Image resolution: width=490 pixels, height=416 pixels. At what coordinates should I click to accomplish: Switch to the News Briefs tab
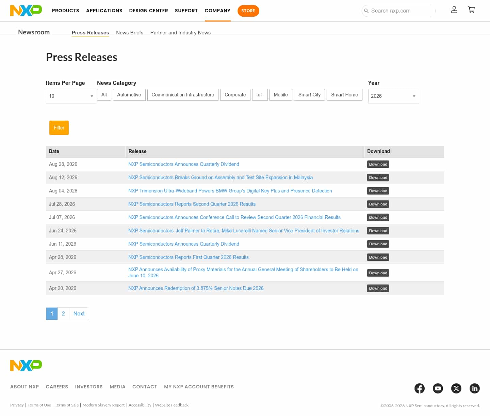130,33
